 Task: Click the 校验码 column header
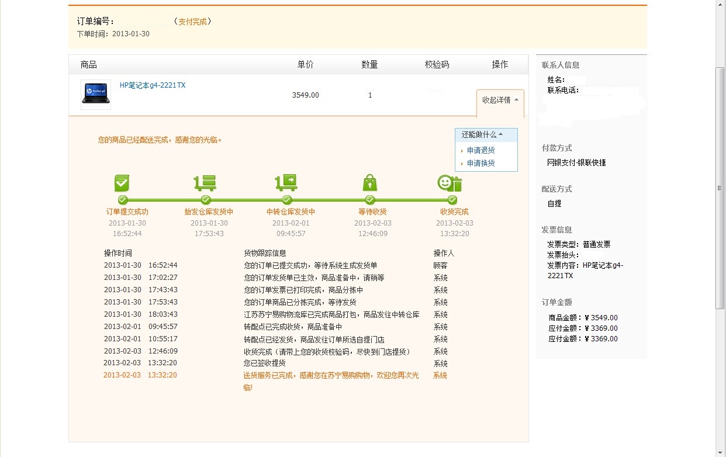[x=437, y=64]
